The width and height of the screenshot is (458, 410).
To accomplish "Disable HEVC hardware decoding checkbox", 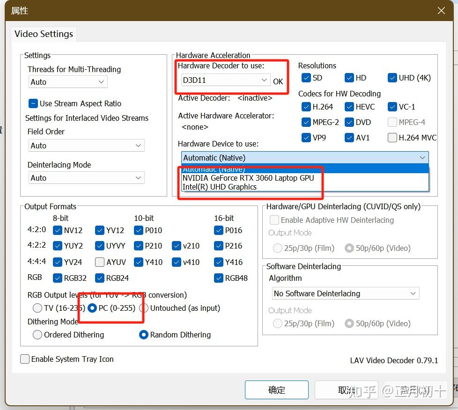I will tap(349, 107).
